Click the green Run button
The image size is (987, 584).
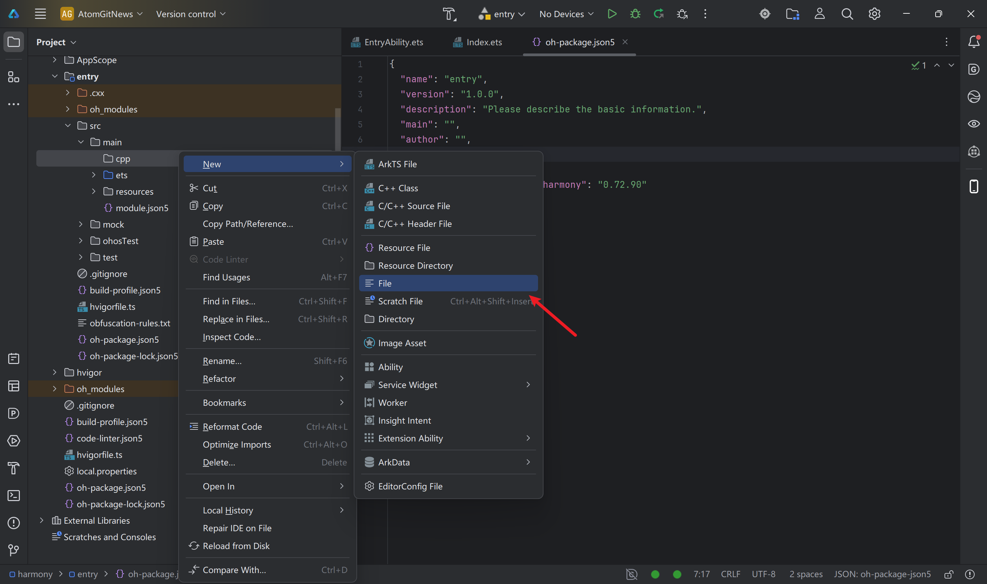coord(612,14)
